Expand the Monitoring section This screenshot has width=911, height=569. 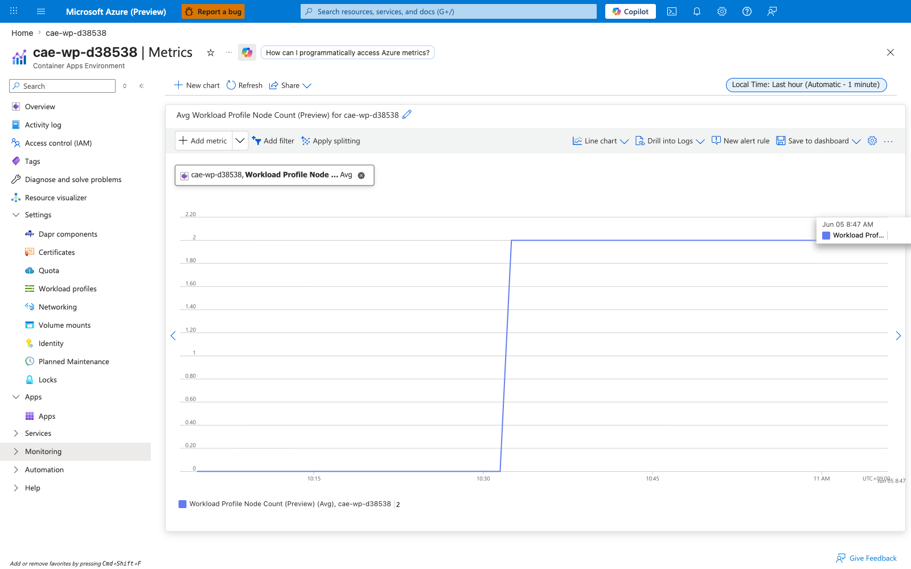point(75,452)
